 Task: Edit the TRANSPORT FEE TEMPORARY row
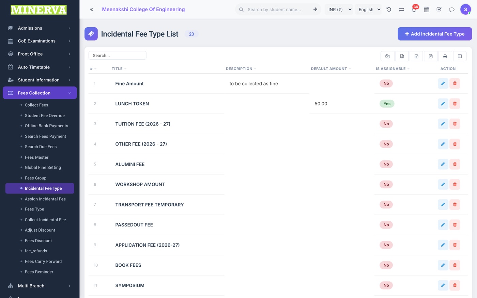pos(443,205)
